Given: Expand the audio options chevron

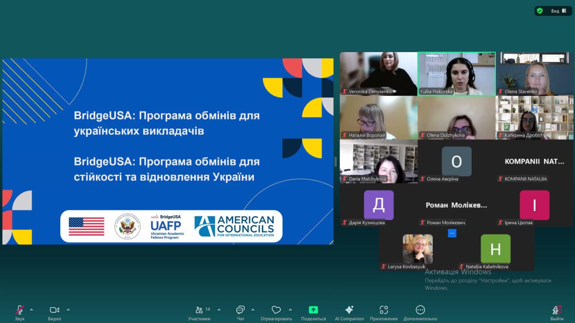Looking at the screenshot, I should point(31,310).
